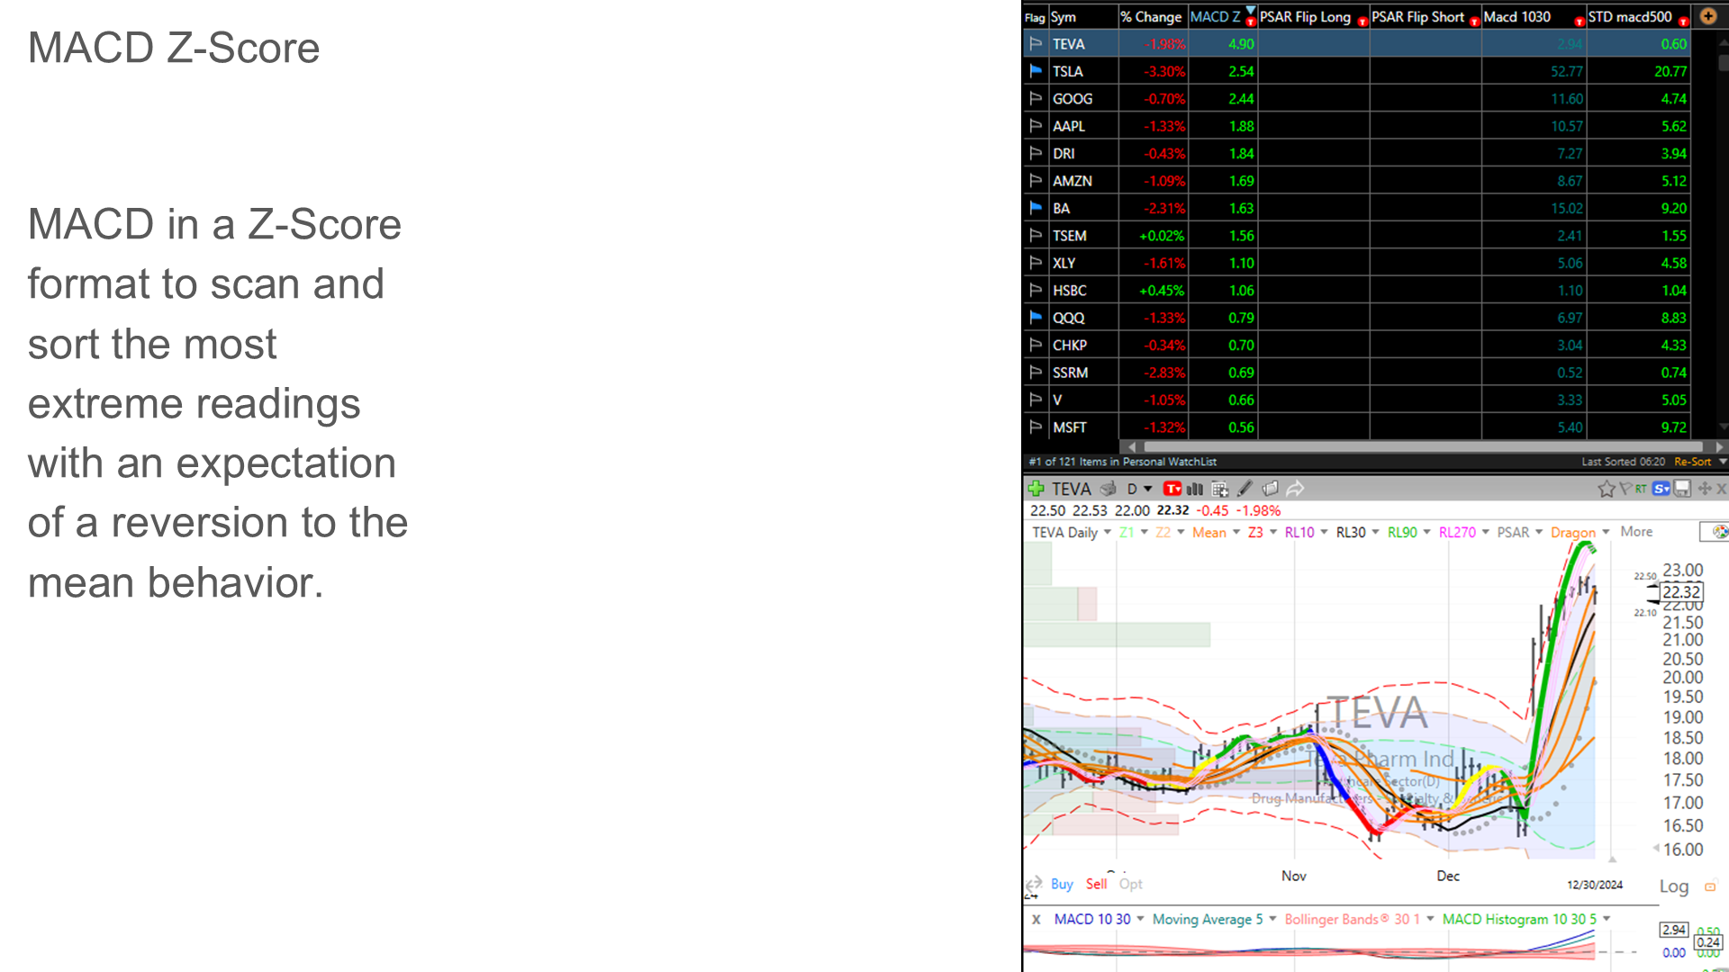1729x972 pixels.
Task: Click the watchlist horizontal scrollbar
Action: pyautogui.click(x=1423, y=447)
